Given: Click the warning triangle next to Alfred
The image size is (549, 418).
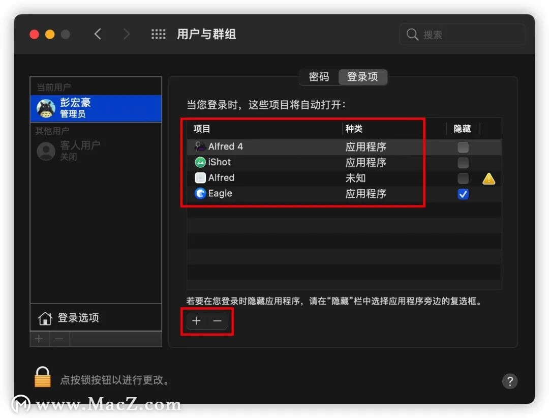Looking at the screenshot, I should tap(488, 178).
